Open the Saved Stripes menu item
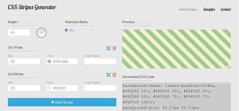Viewport: 239px width, 111px height. (188, 10)
